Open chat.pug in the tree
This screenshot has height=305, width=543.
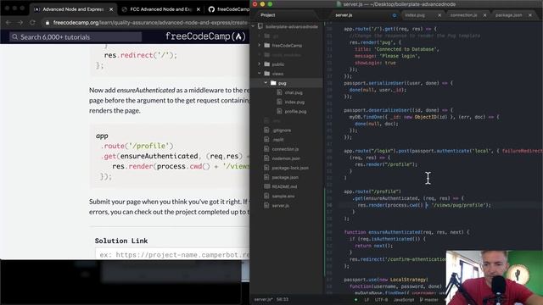294,92
